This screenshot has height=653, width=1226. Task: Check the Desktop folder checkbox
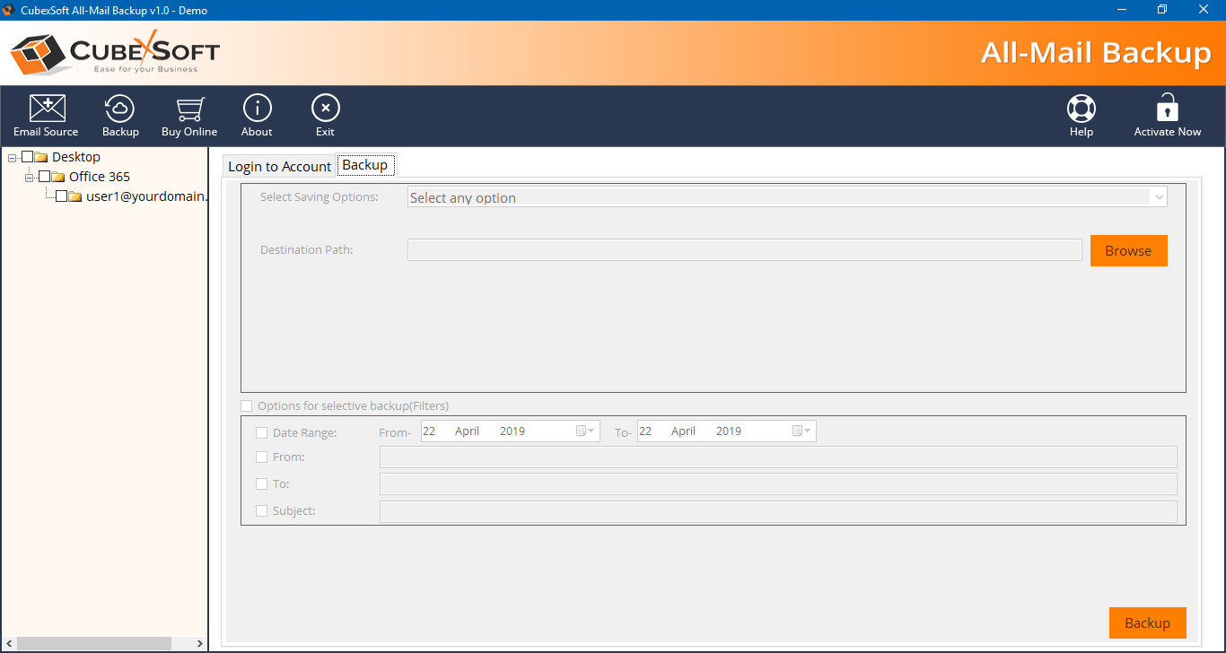(x=28, y=157)
